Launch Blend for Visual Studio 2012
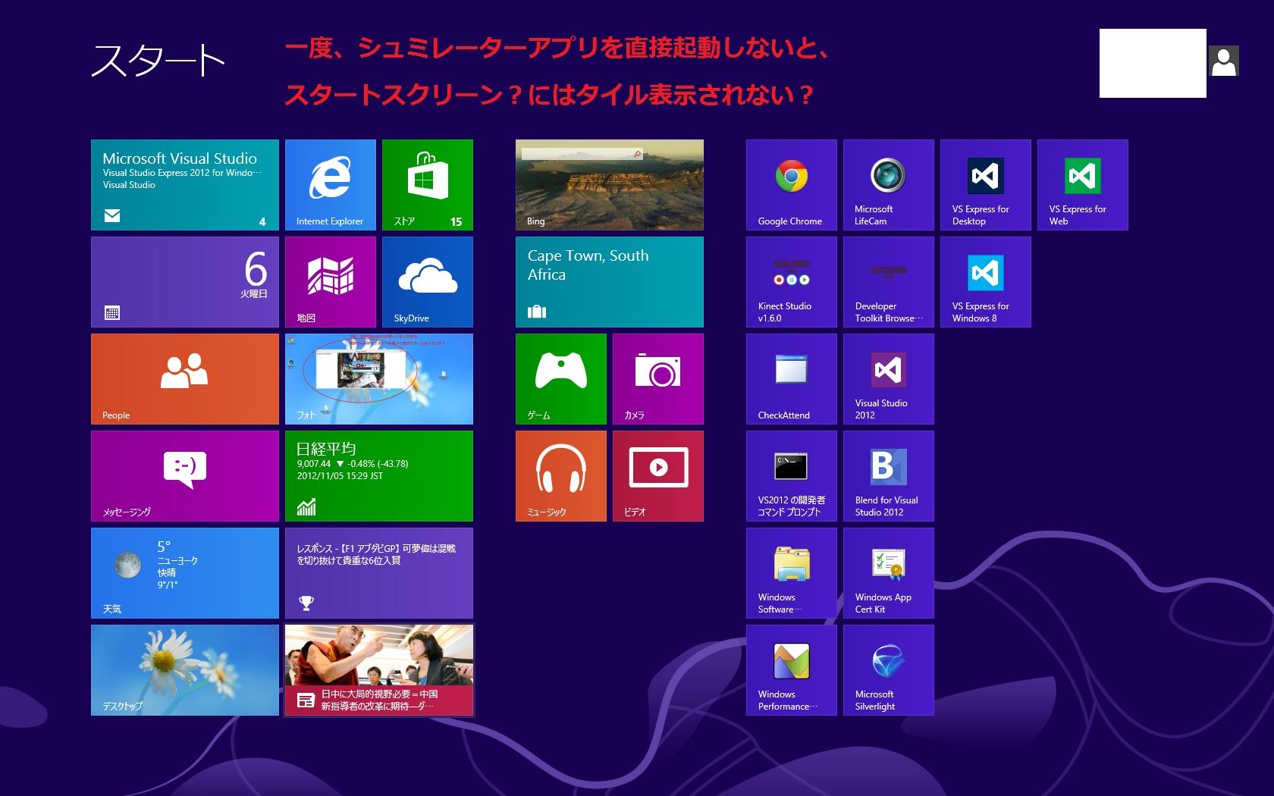The image size is (1274, 796). [x=889, y=476]
